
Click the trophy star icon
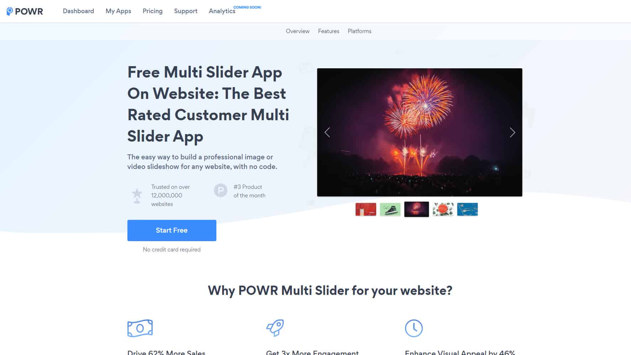tap(137, 195)
